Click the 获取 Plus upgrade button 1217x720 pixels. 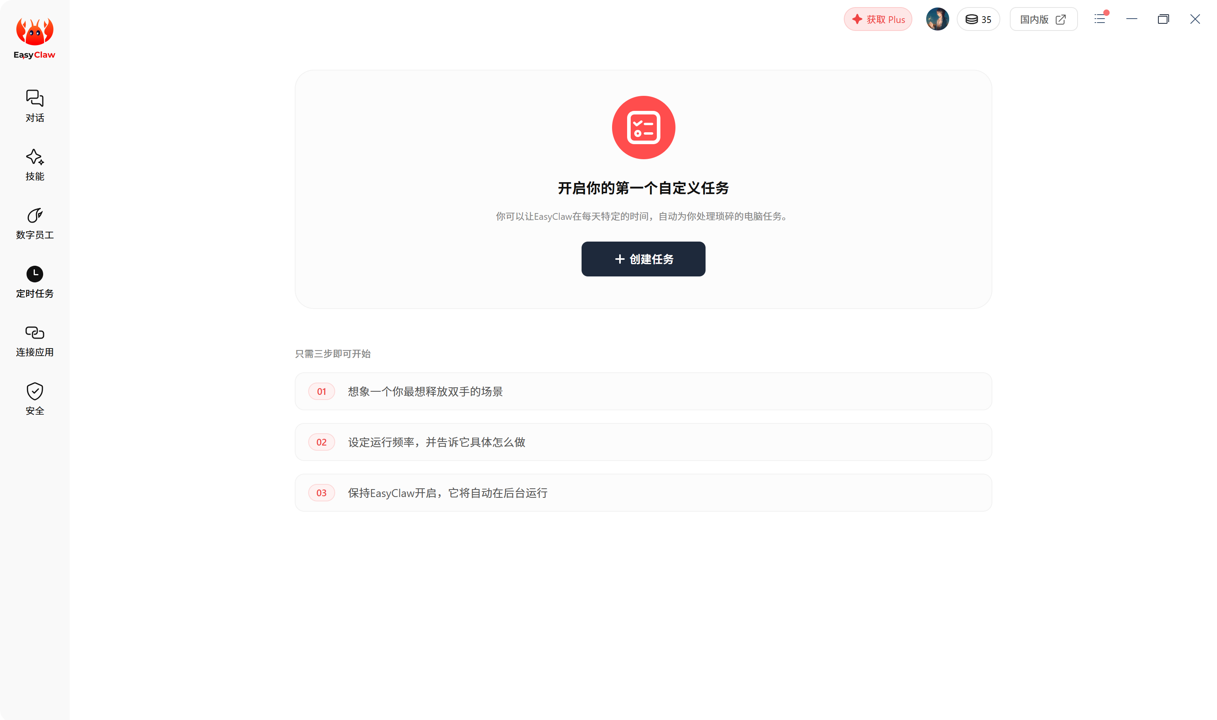click(x=878, y=19)
